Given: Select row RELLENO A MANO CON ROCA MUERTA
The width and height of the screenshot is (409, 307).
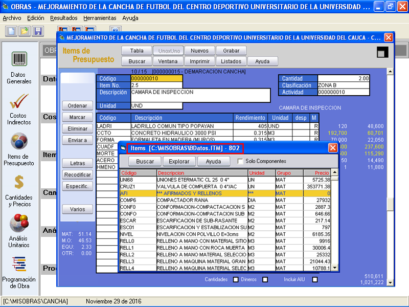Looking at the screenshot, I should 225,248.
